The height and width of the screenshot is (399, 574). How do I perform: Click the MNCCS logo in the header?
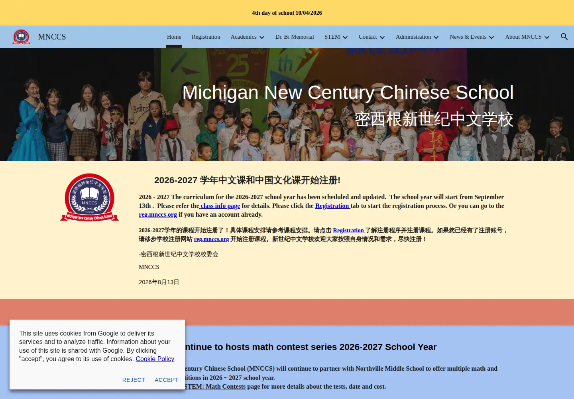point(22,37)
